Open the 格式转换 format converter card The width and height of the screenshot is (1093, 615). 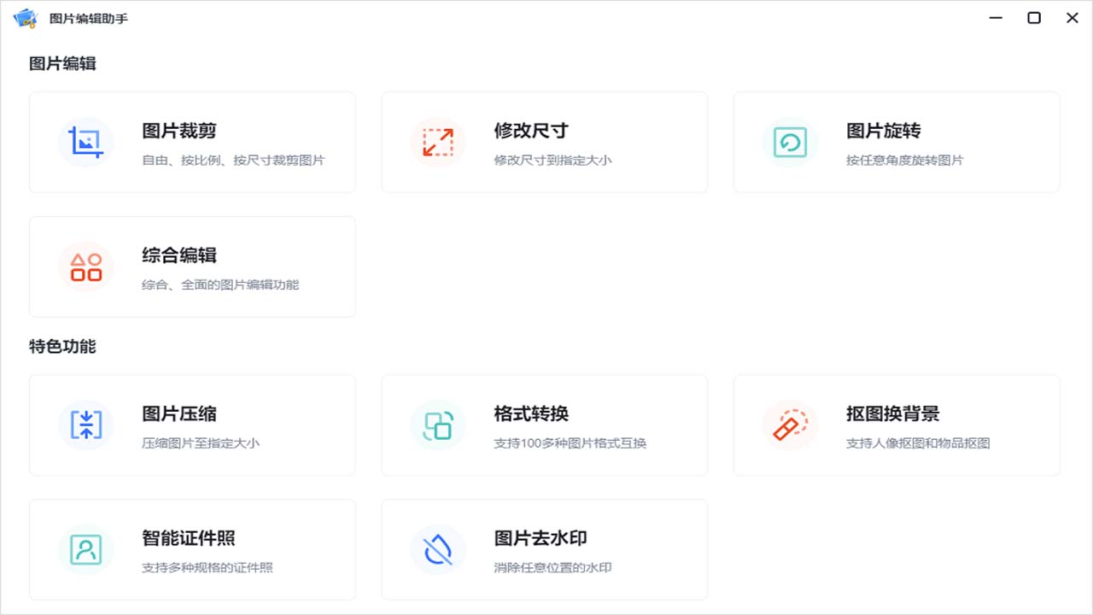545,425
